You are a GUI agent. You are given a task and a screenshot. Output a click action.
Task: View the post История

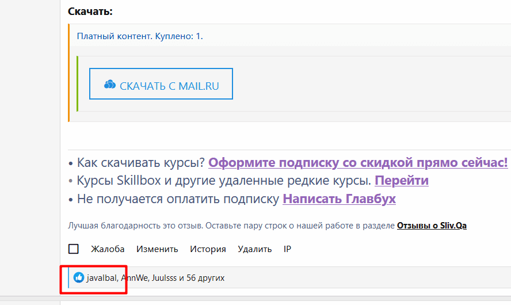(x=208, y=249)
